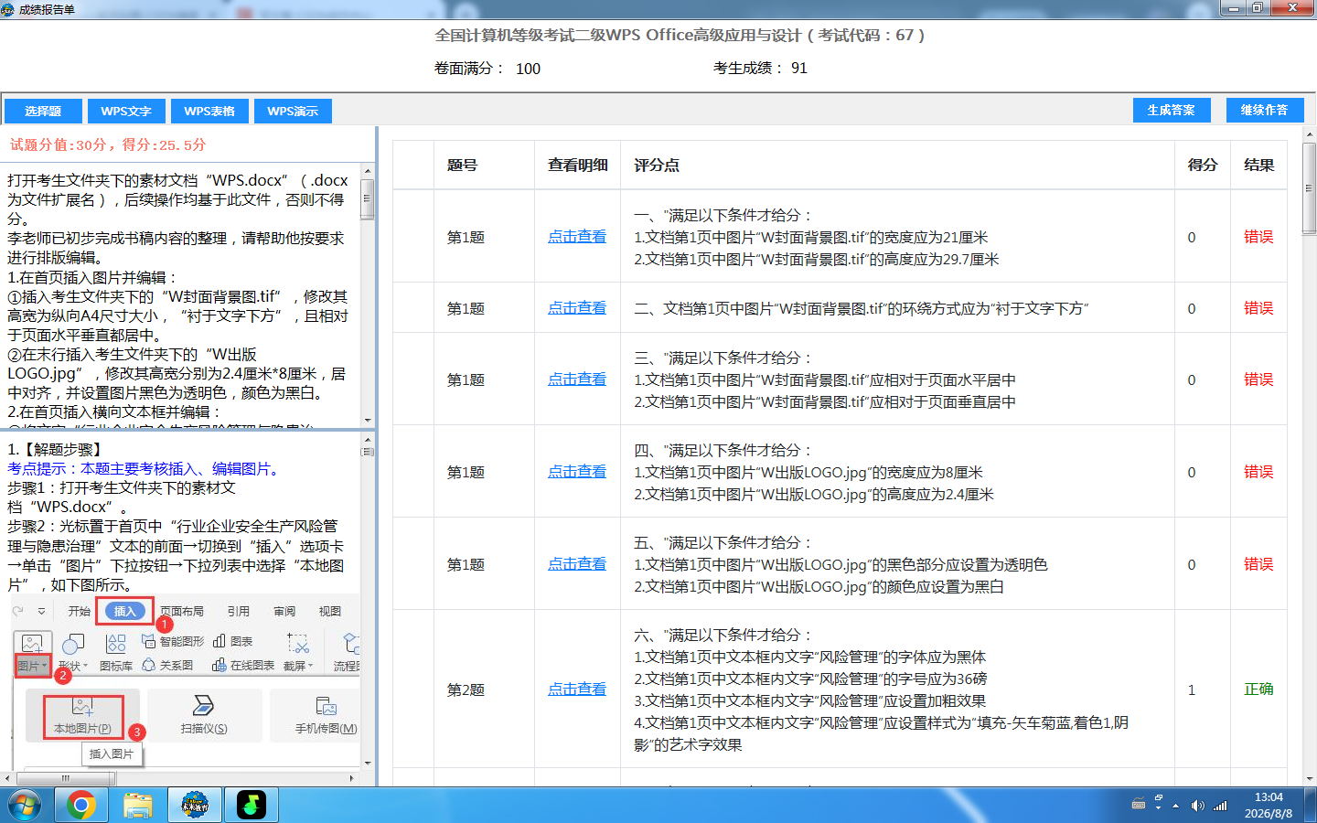The height and width of the screenshot is (823, 1317).
Task: Select the 插入 tab in the tutorial image
Action: (125, 612)
